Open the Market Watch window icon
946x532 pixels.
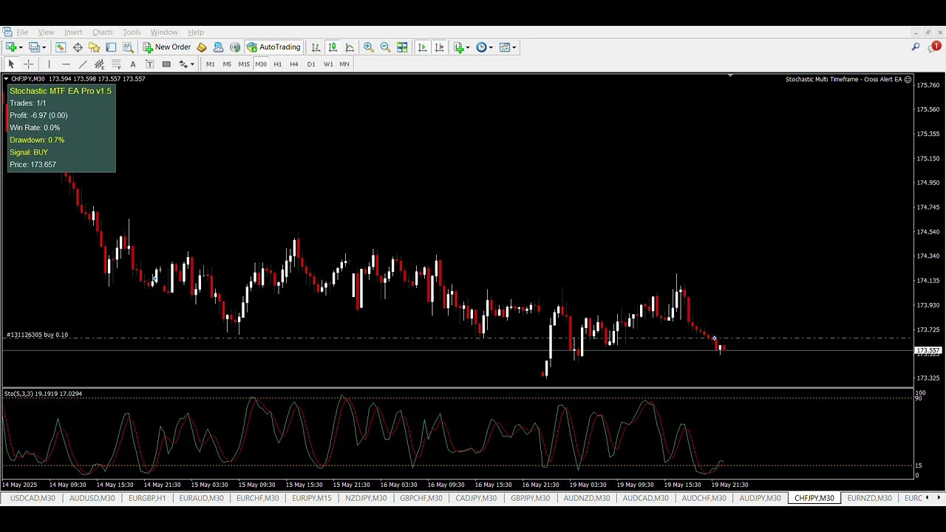(x=61, y=47)
